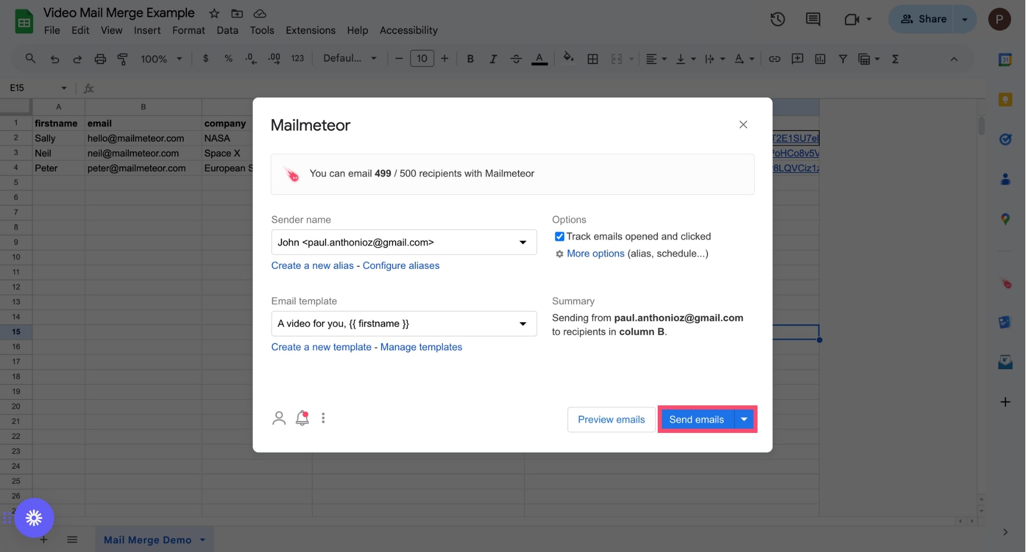
Task: Open the Calendar side panel icon
Action: point(1005,59)
